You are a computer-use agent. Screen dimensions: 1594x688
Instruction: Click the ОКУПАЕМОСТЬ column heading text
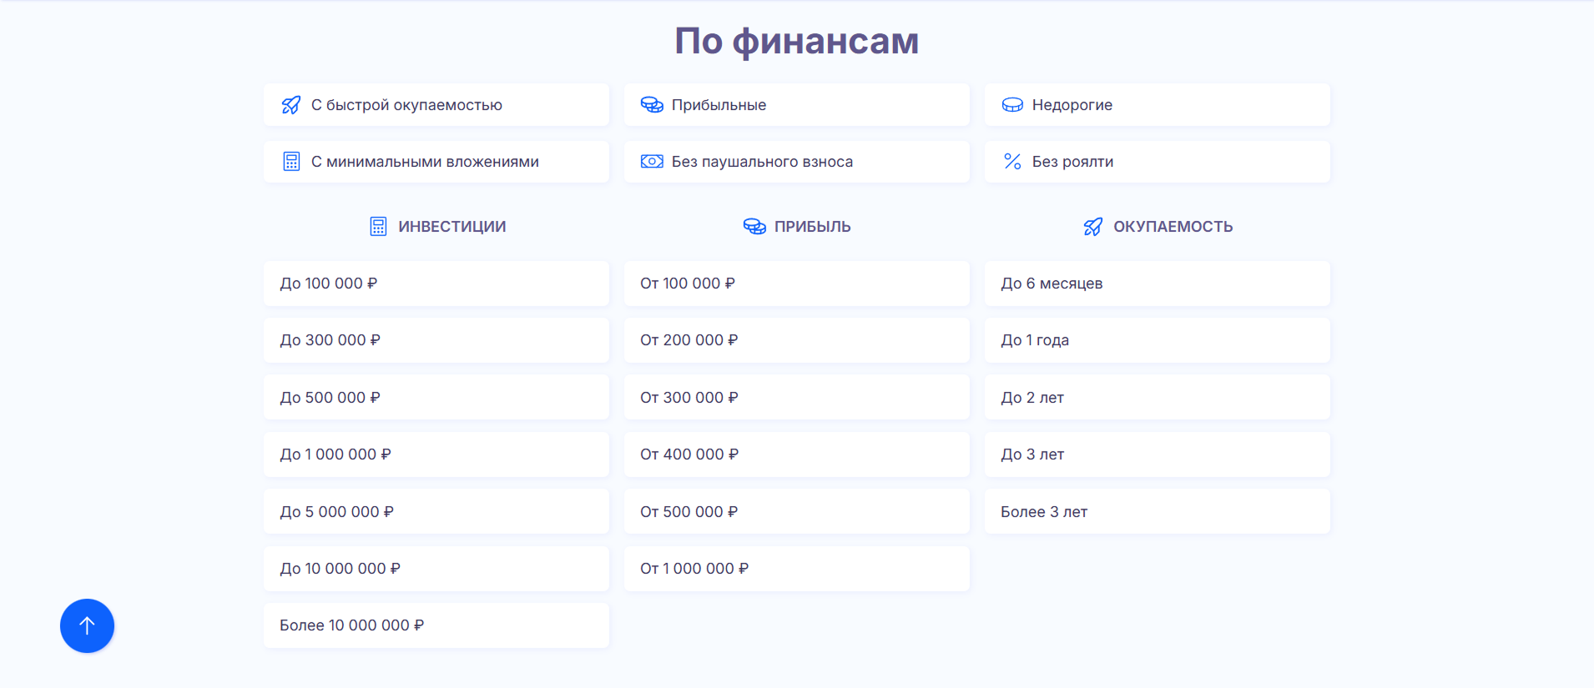tap(1173, 227)
